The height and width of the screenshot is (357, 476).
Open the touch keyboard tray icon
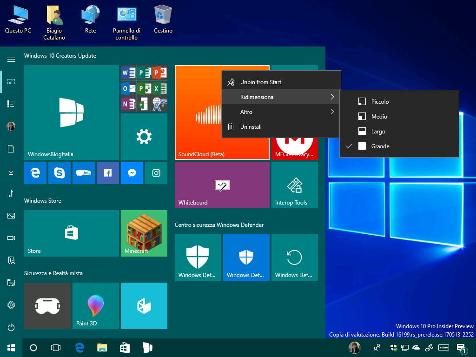coord(444,348)
